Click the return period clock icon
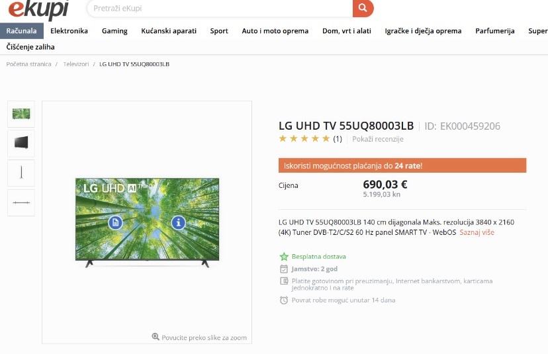548x354 pixels. pyautogui.click(x=284, y=300)
